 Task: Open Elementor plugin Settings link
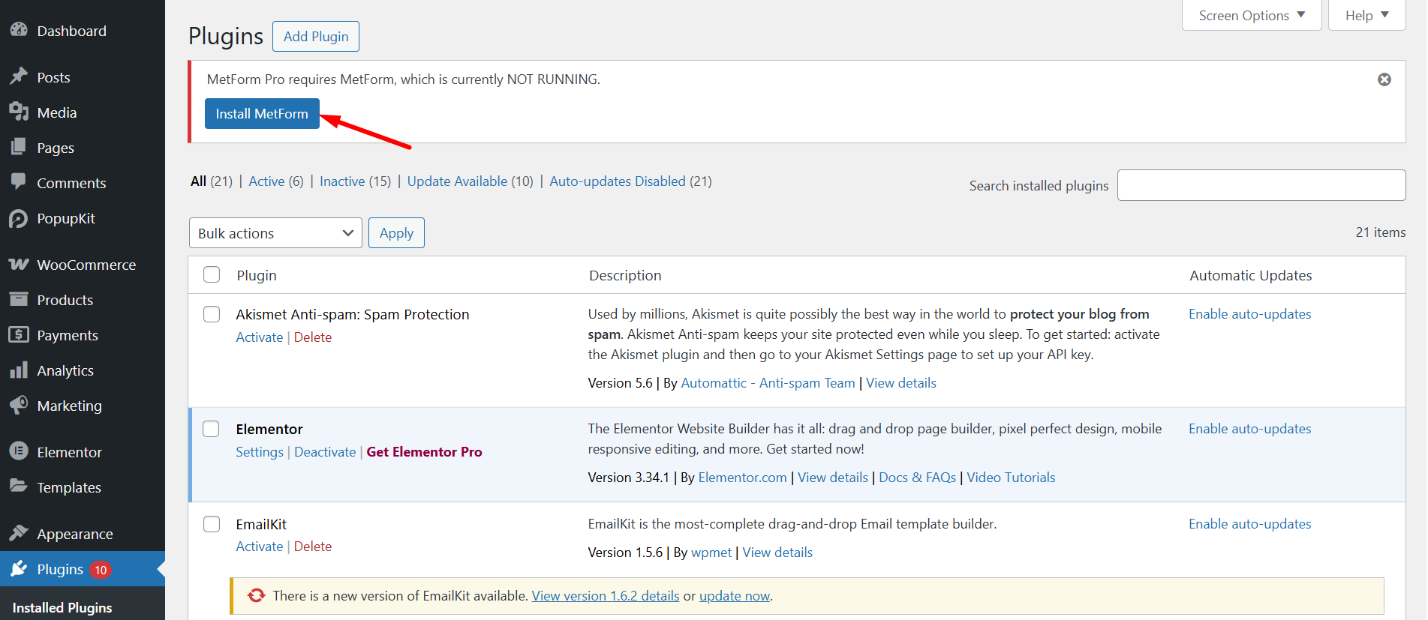(260, 452)
